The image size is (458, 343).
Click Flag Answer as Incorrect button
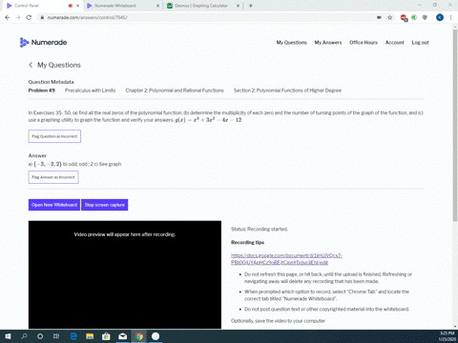tap(53, 177)
